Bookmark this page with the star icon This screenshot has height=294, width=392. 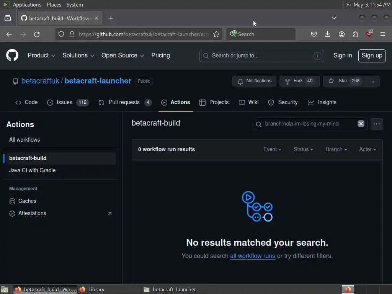pyautogui.click(x=216, y=34)
